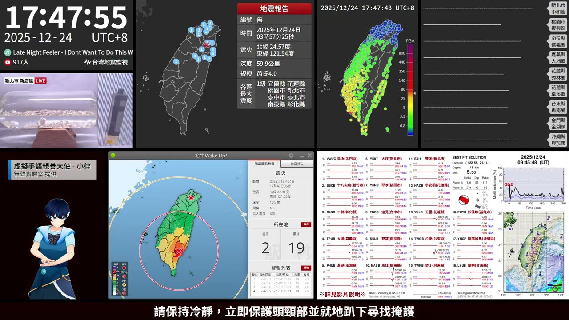Click the focal mechanism beachball icon
The height and width of the screenshot is (320, 569).
tap(464, 200)
